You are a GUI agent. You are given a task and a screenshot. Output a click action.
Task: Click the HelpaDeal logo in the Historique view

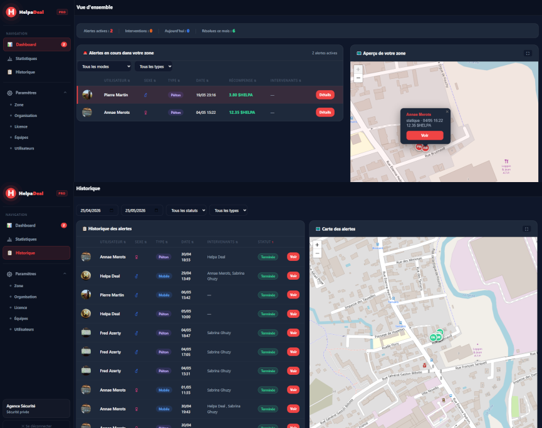coord(24,193)
